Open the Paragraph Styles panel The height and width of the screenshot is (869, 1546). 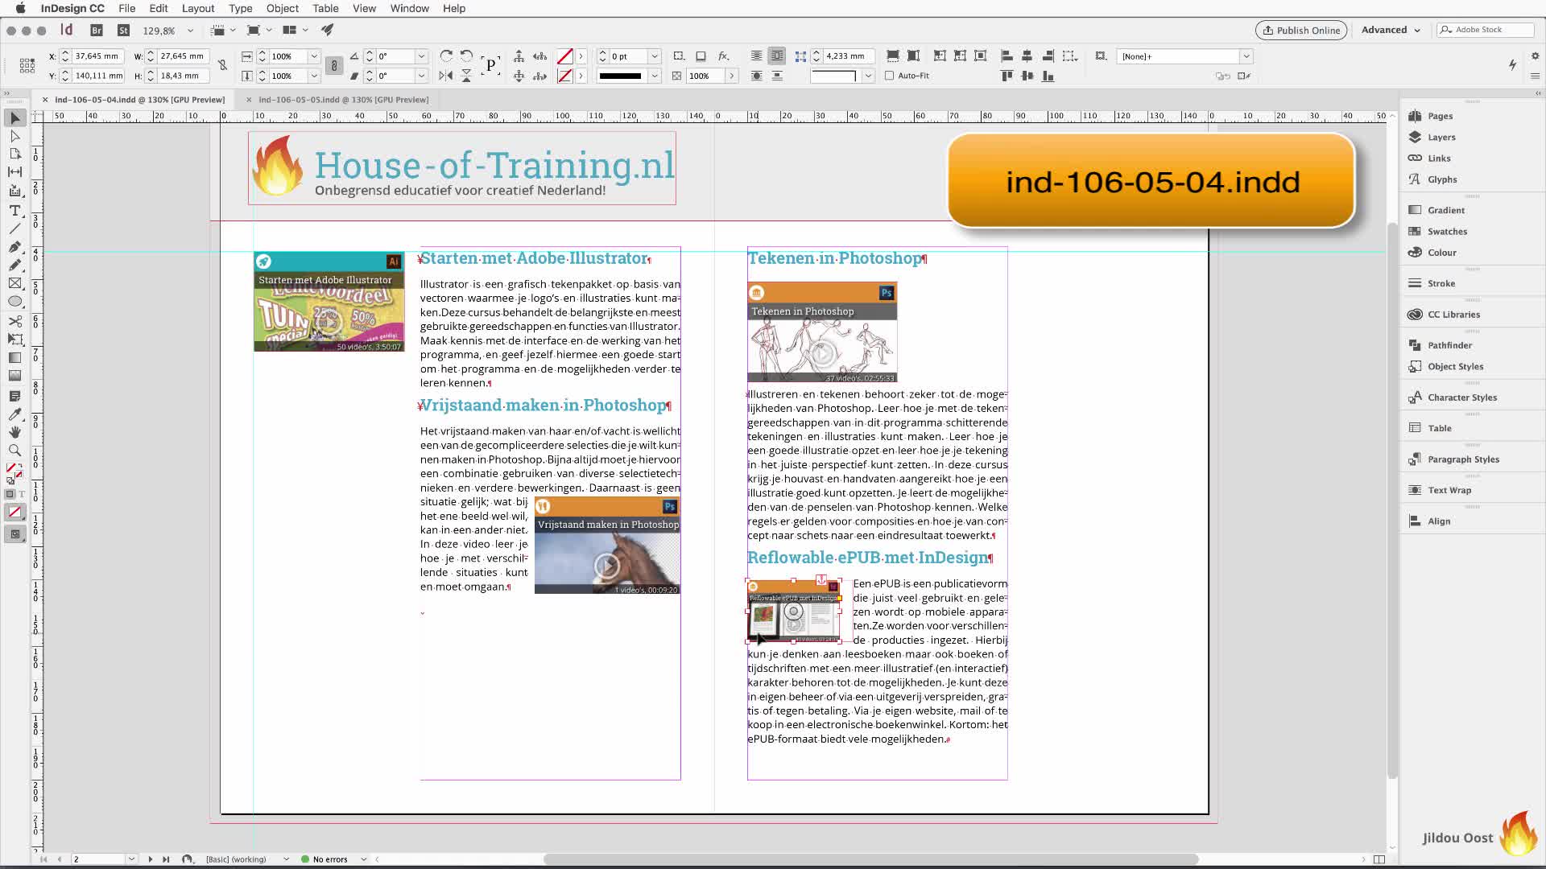click(x=1463, y=459)
